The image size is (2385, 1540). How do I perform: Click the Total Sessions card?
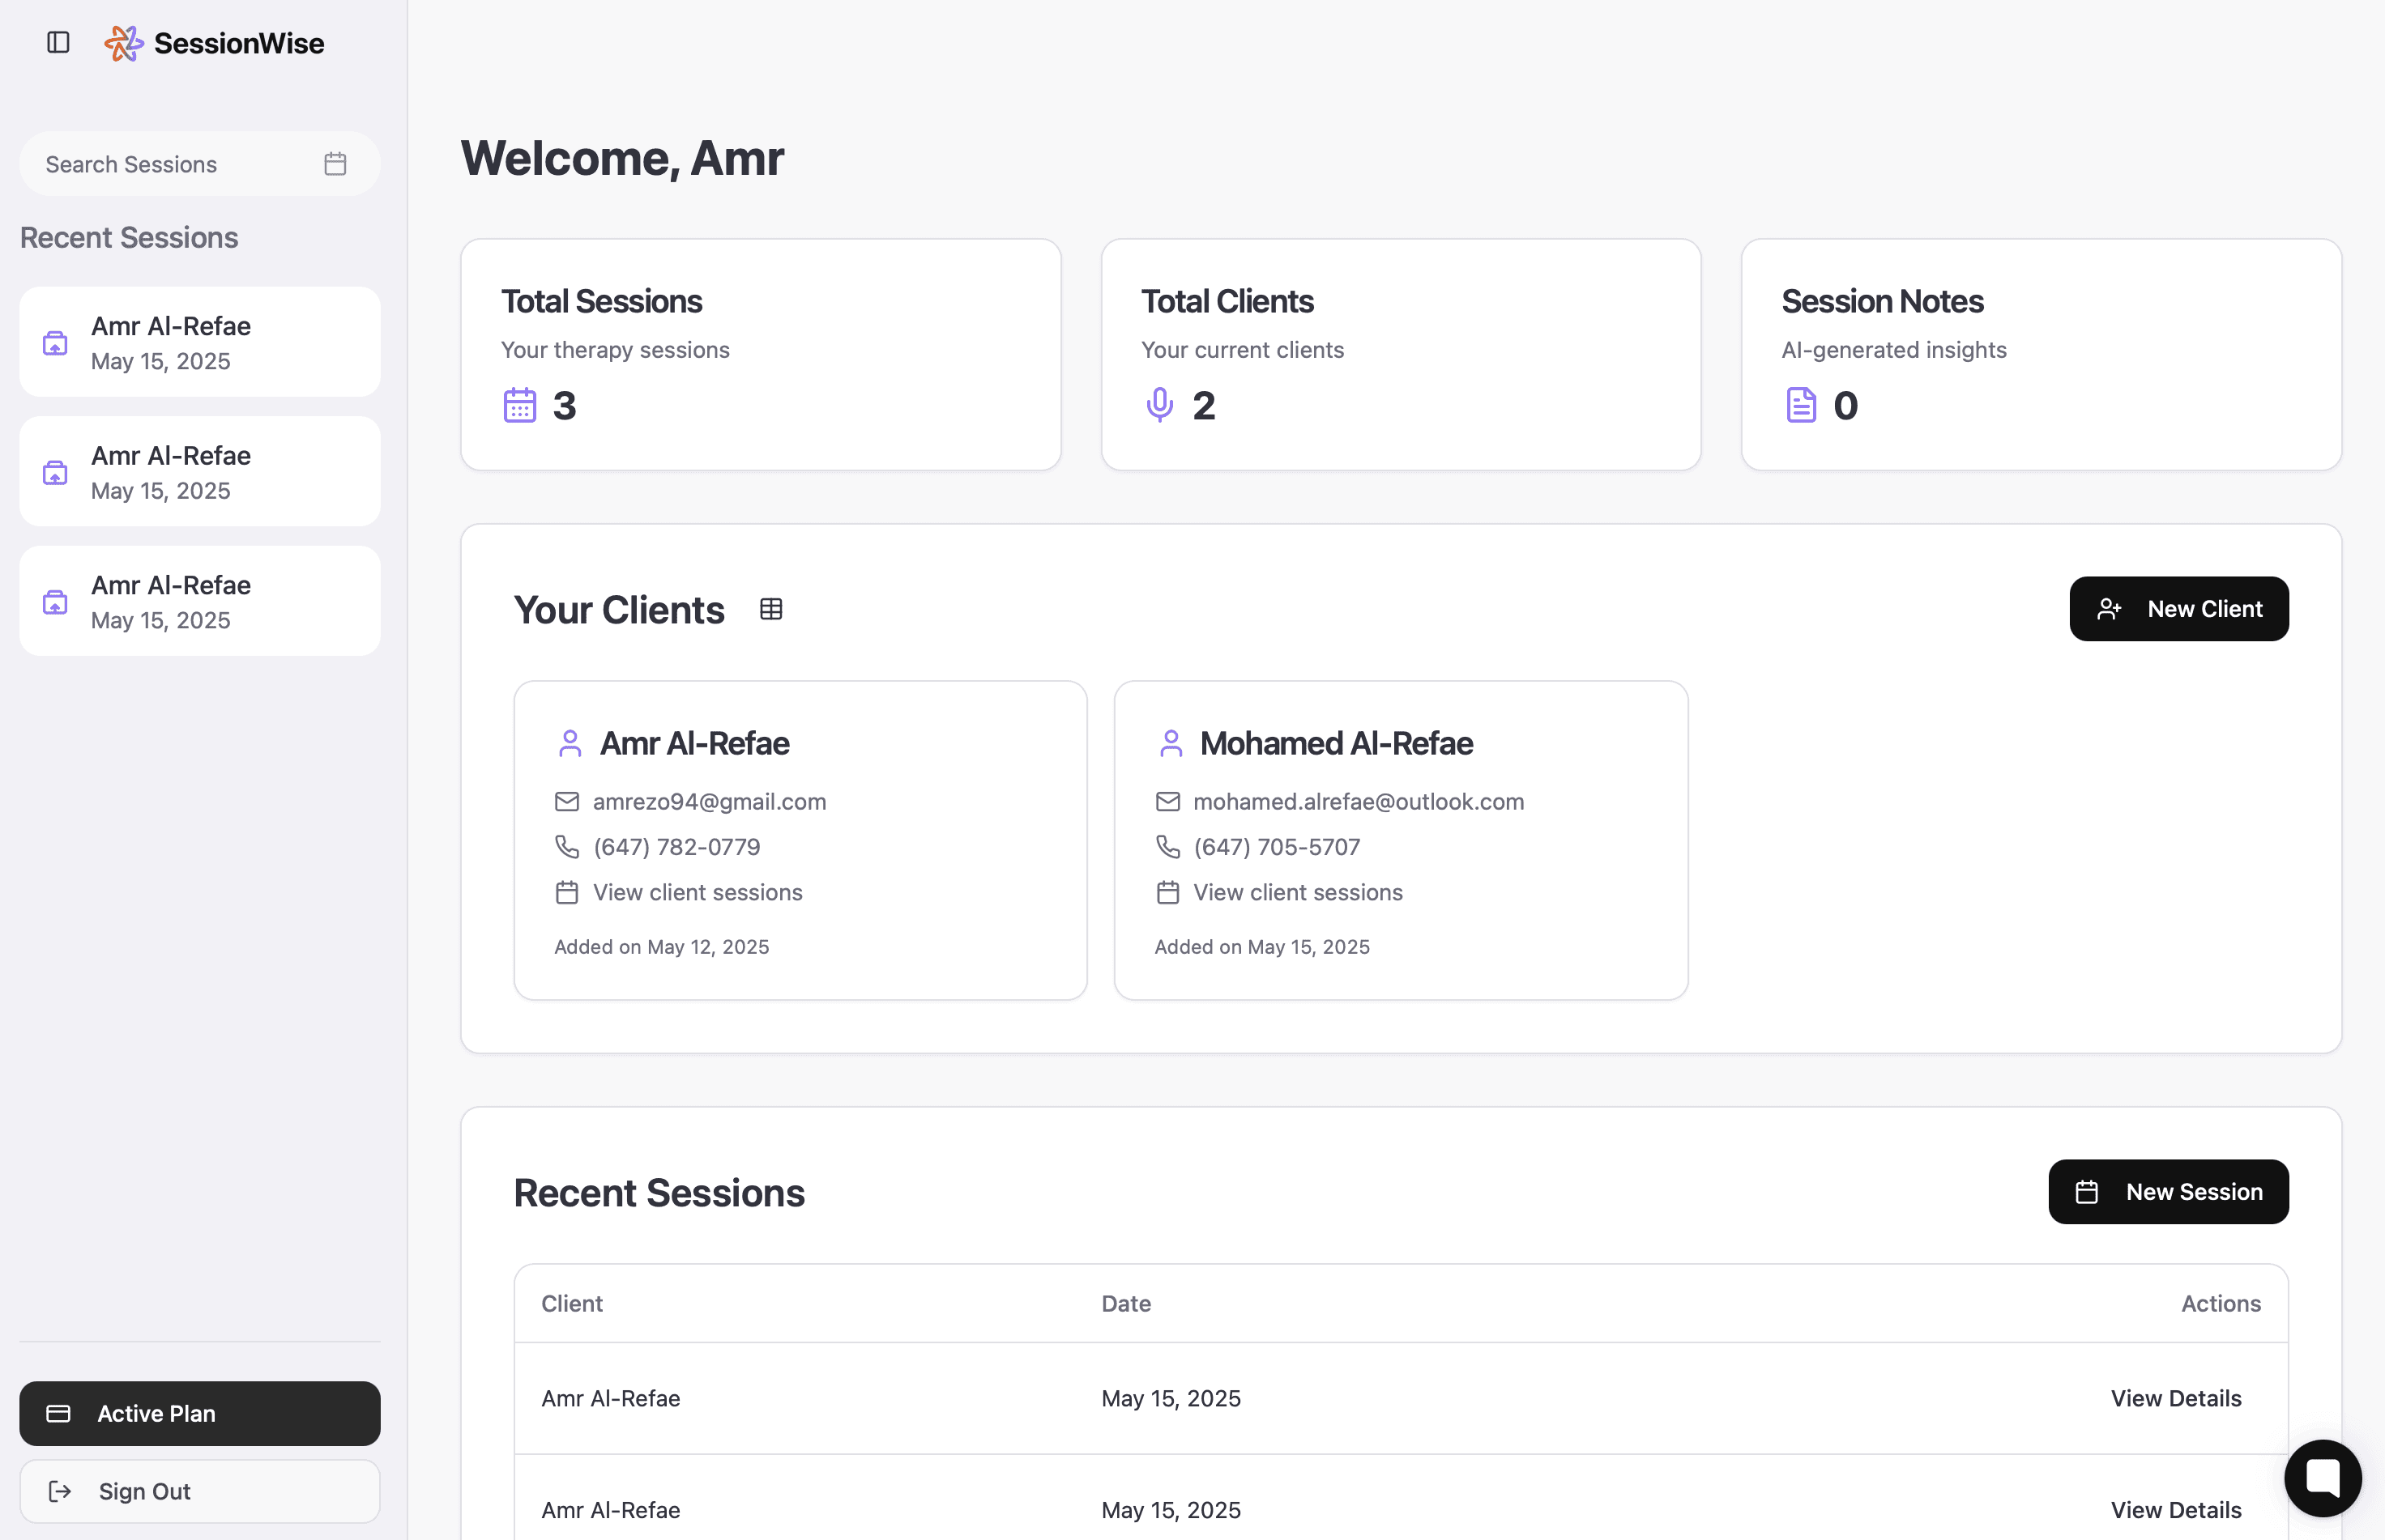point(761,354)
